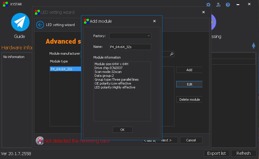Hit the Refresh button

[x=243, y=153]
